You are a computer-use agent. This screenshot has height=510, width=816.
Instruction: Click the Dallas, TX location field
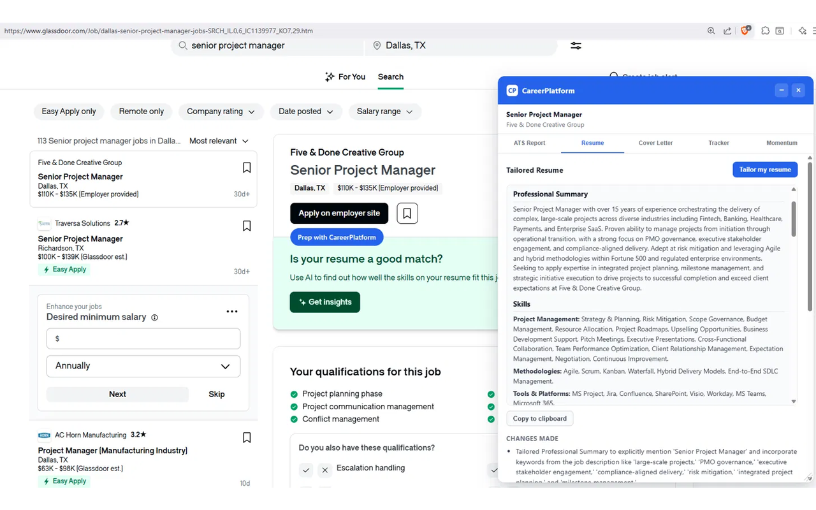click(x=461, y=46)
